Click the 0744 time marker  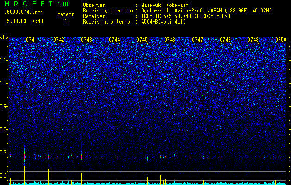pos(114,40)
